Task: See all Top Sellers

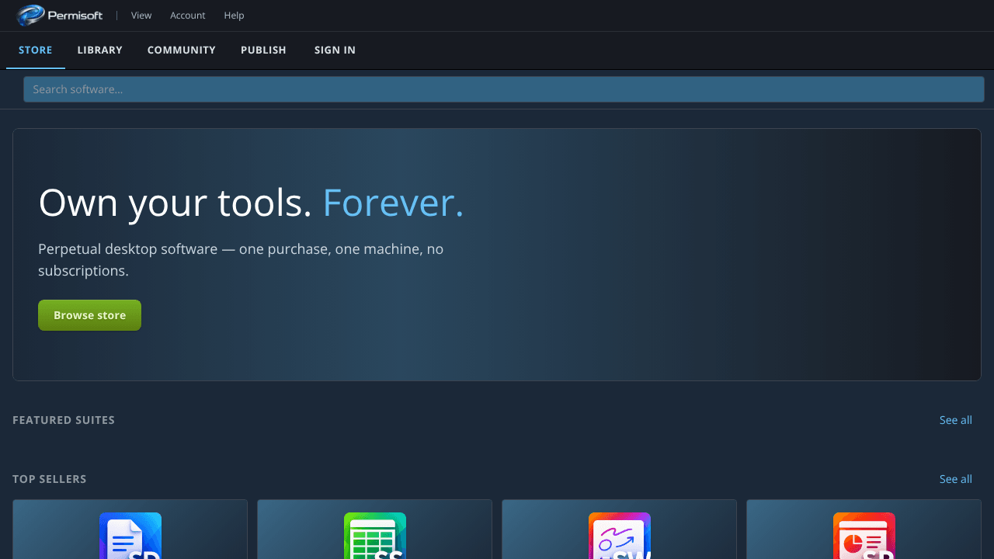Action: [956, 479]
